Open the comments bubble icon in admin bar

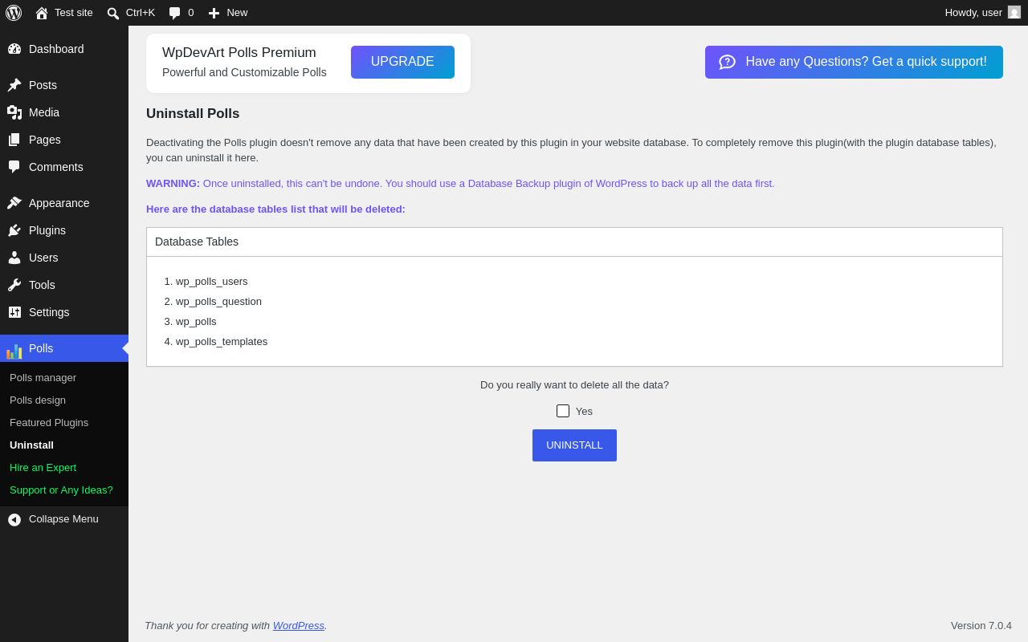click(175, 13)
